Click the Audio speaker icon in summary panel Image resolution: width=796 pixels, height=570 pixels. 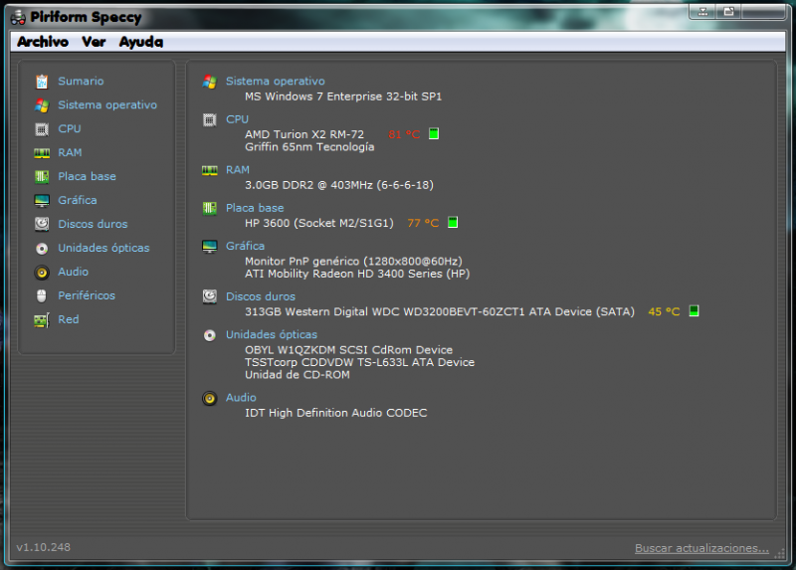[x=210, y=398]
